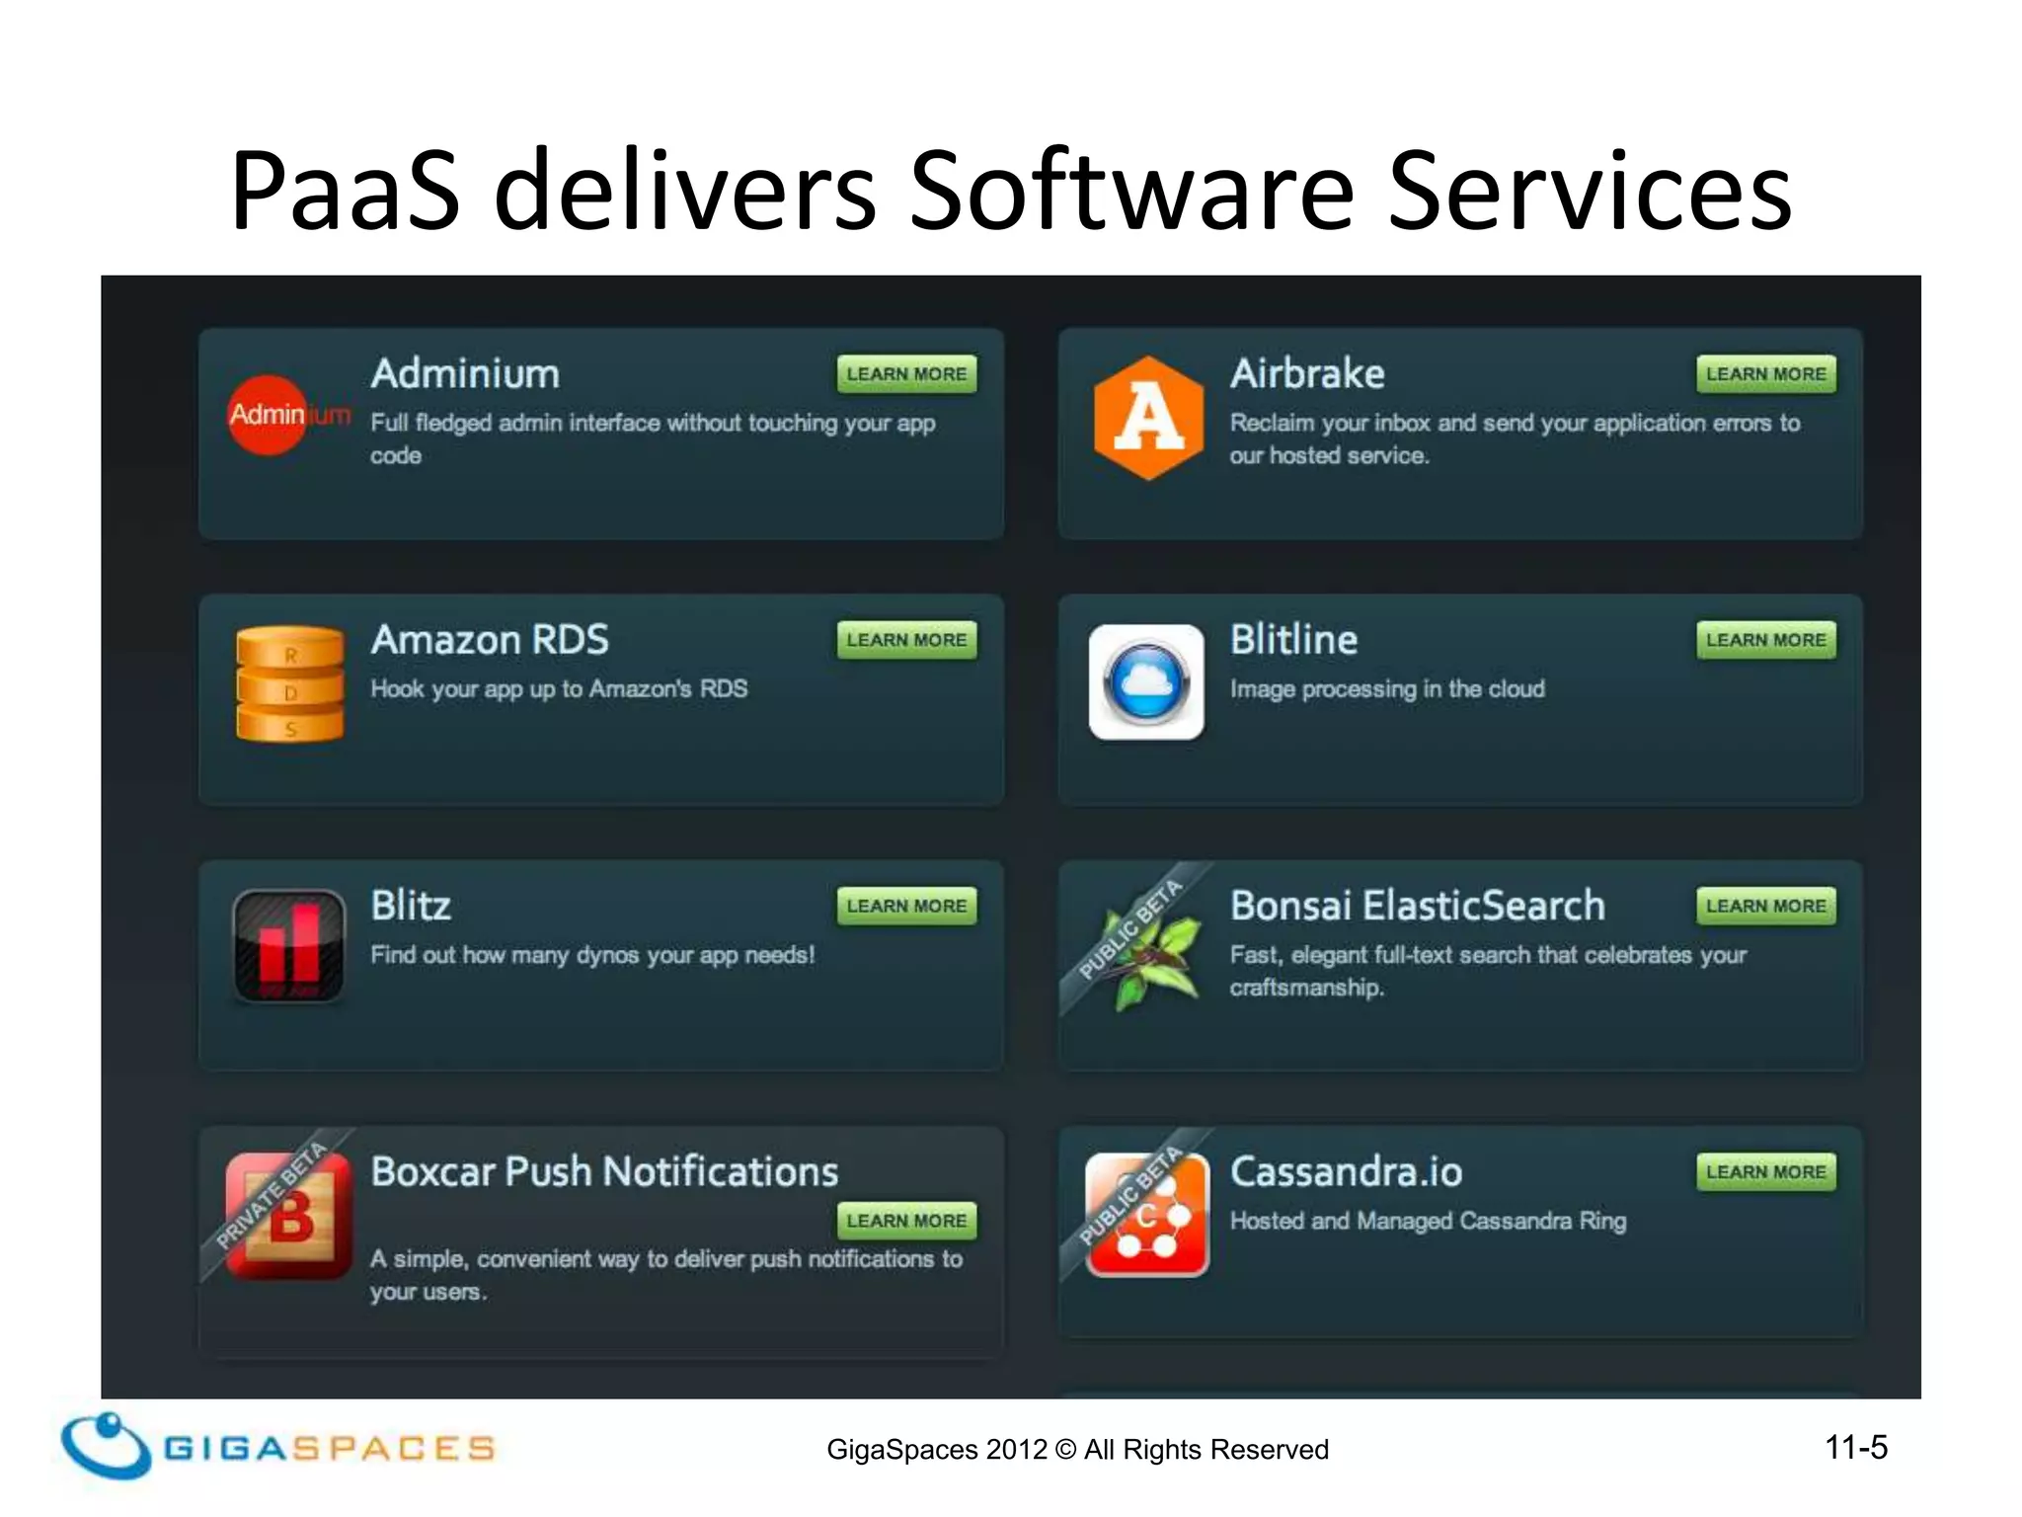This screenshot has height=1517, width=2022.
Task: Click the Cassandra.io red node icon
Action: [1147, 1216]
